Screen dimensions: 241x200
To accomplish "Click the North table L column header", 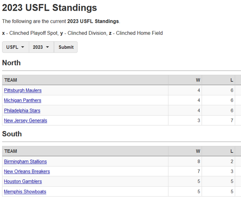I will 232,80.
